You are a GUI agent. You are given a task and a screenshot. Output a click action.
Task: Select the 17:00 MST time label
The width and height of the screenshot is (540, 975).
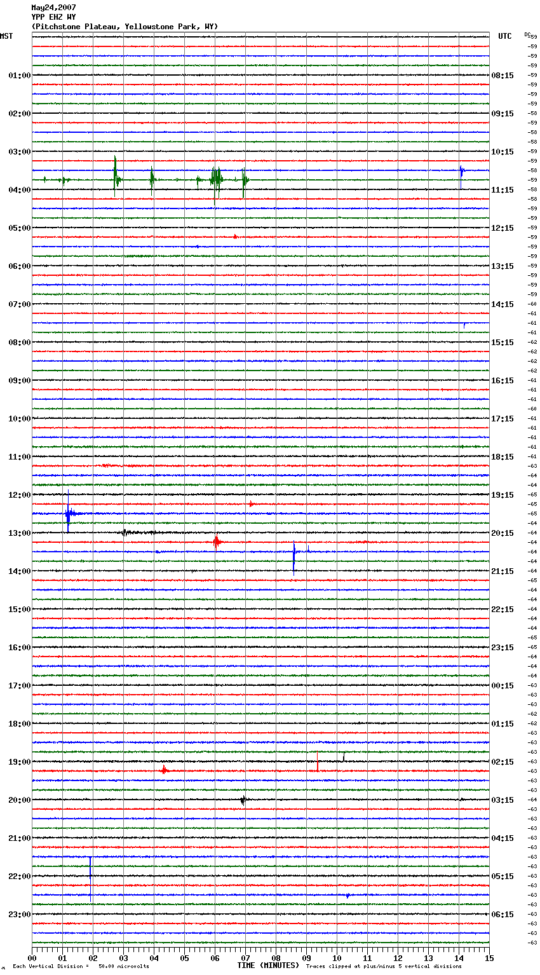[x=20, y=686]
